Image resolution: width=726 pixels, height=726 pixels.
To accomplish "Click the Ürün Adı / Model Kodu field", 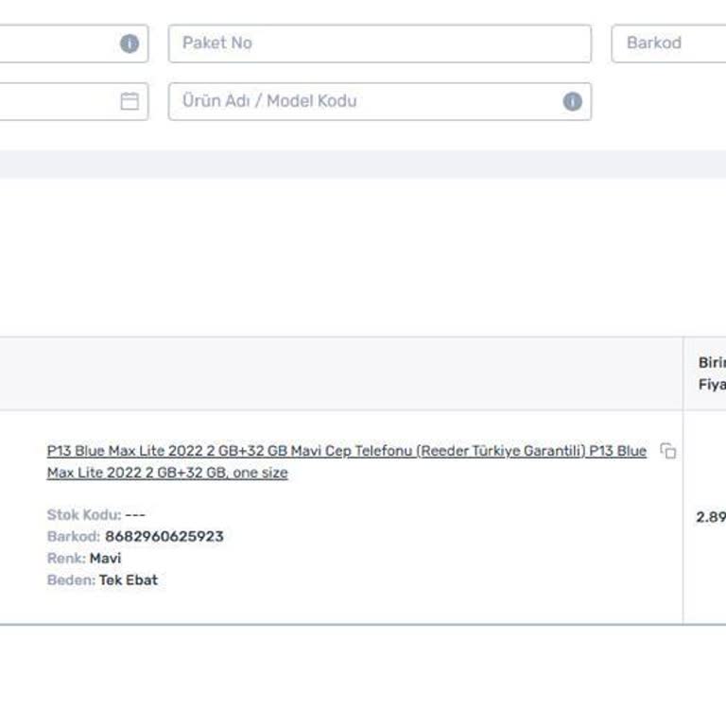I will [x=380, y=101].
